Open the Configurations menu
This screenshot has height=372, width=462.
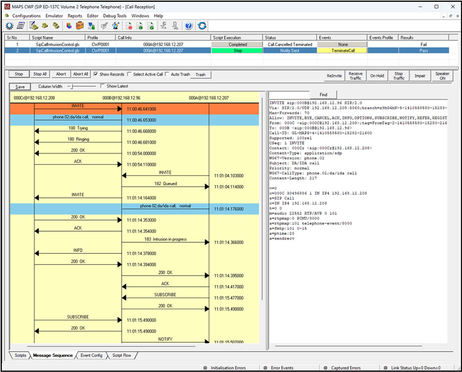tap(26, 16)
